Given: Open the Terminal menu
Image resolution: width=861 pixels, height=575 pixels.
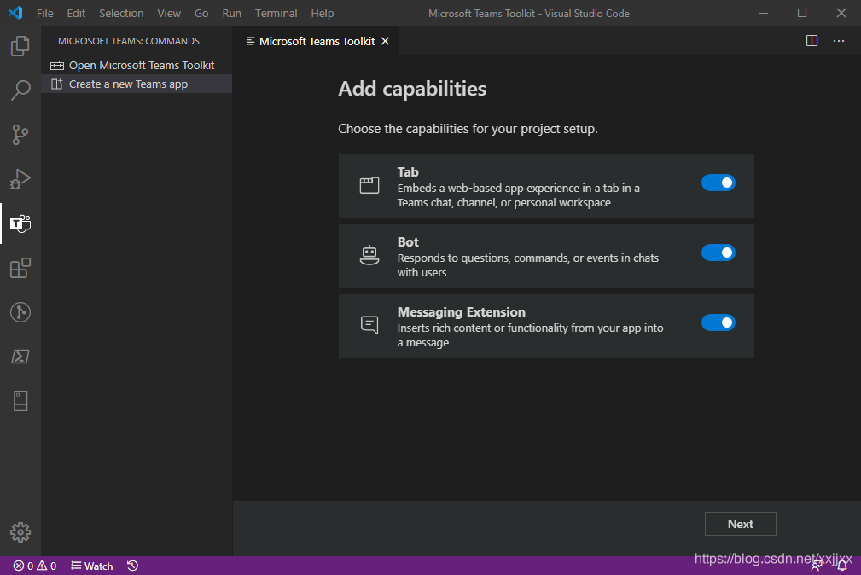Looking at the screenshot, I should [x=276, y=13].
